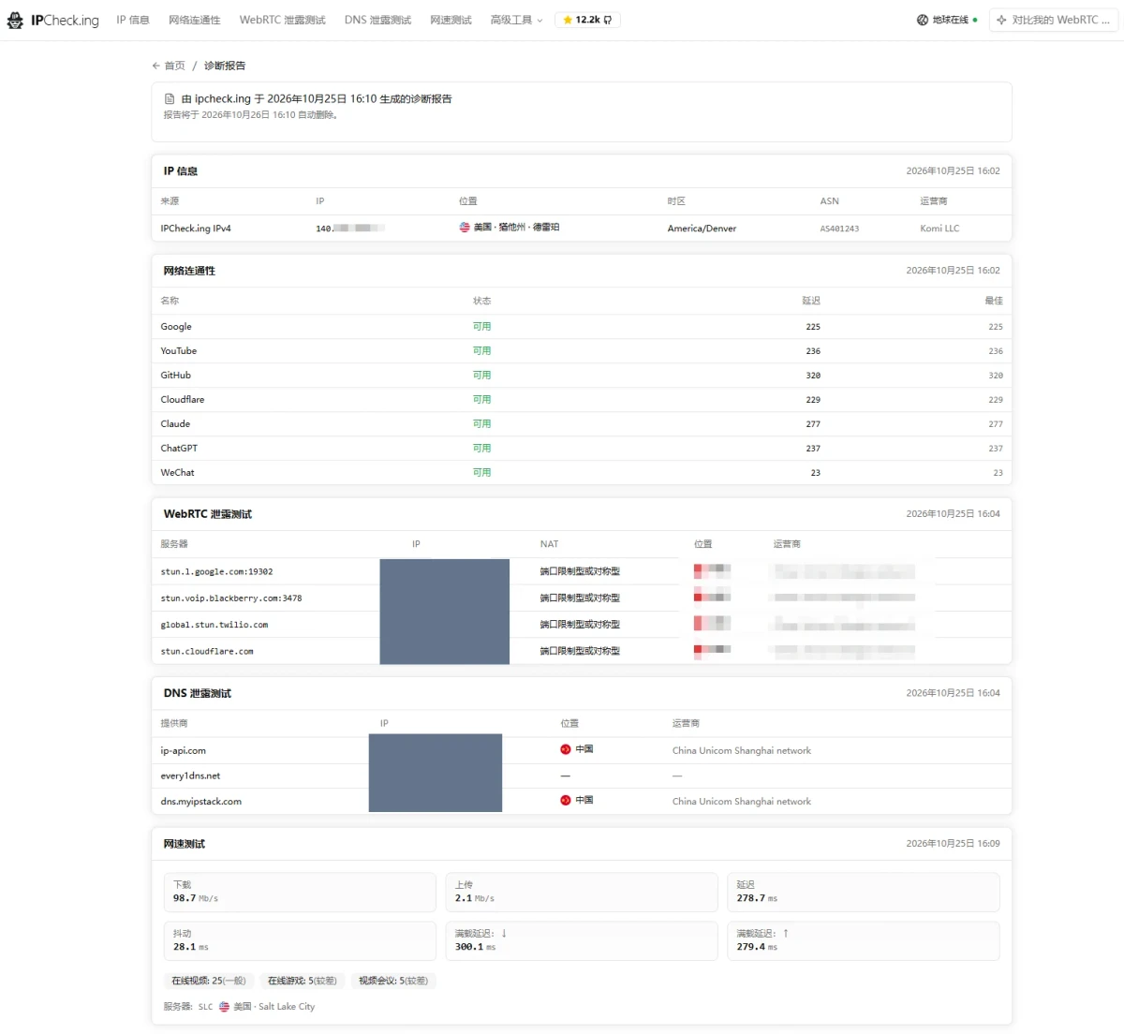
Task: Click China flag icon in ip-api.com row
Action: click(x=566, y=749)
